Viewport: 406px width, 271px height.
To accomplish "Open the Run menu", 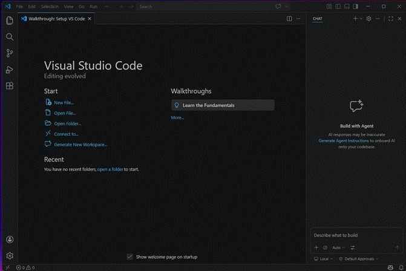I will (93, 7).
